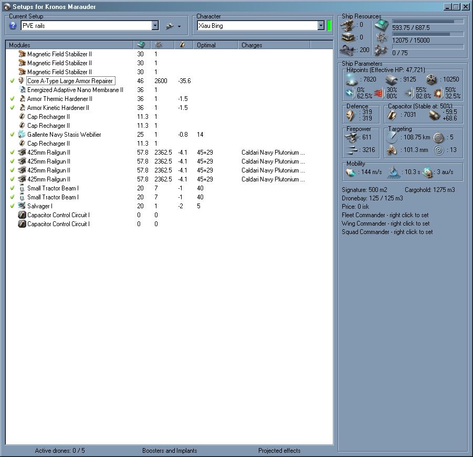Open the Active drones: 0 / 5 panel

(x=60, y=451)
